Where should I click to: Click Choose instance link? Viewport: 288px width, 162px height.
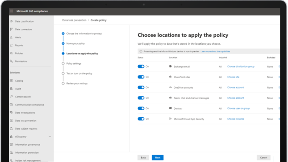(x=236, y=119)
